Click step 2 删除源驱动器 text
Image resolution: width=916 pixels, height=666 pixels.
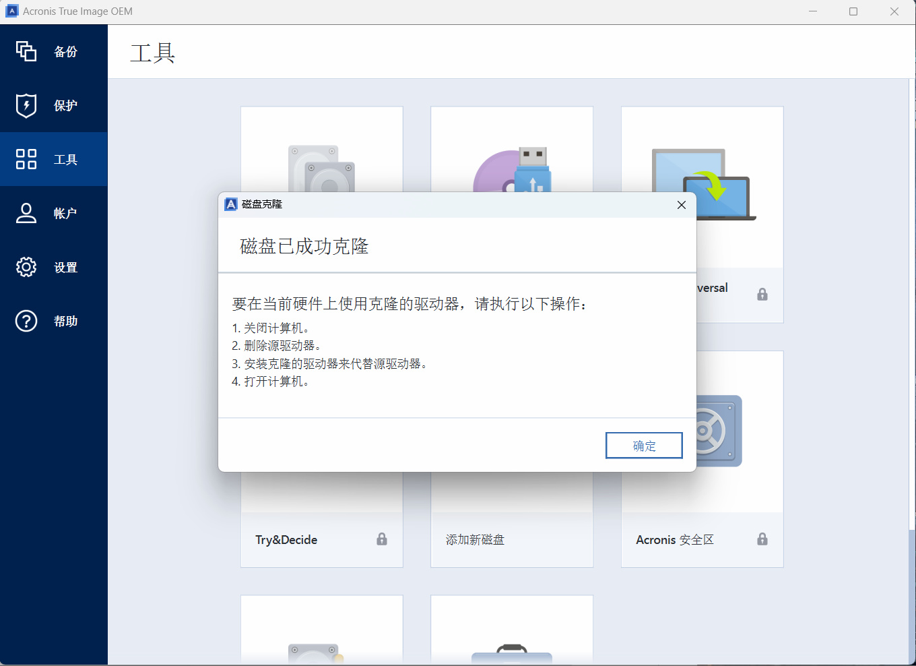[x=276, y=346]
